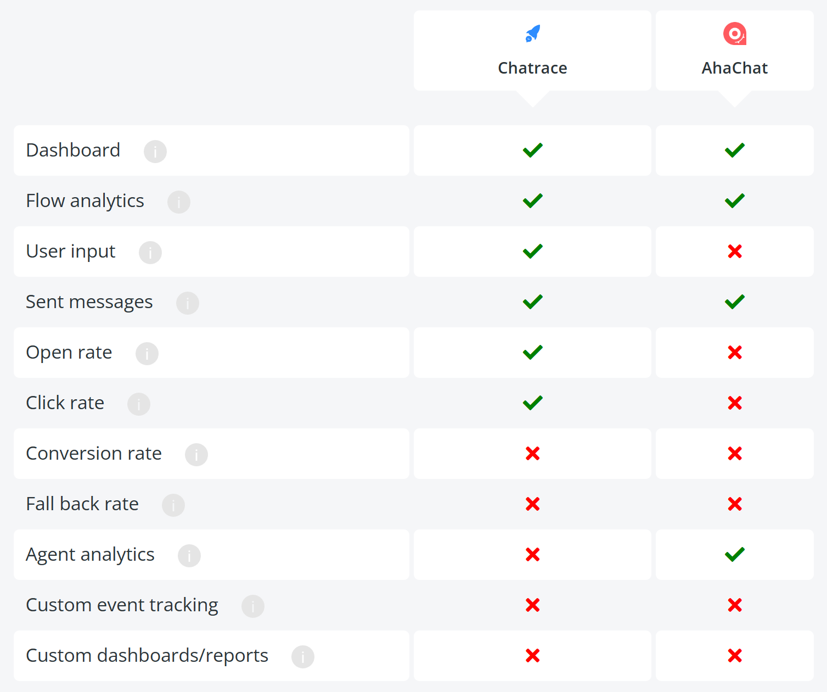Click the Chatrace rocket logo
The width and height of the screenshot is (827, 692).
[x=532, y=34]
